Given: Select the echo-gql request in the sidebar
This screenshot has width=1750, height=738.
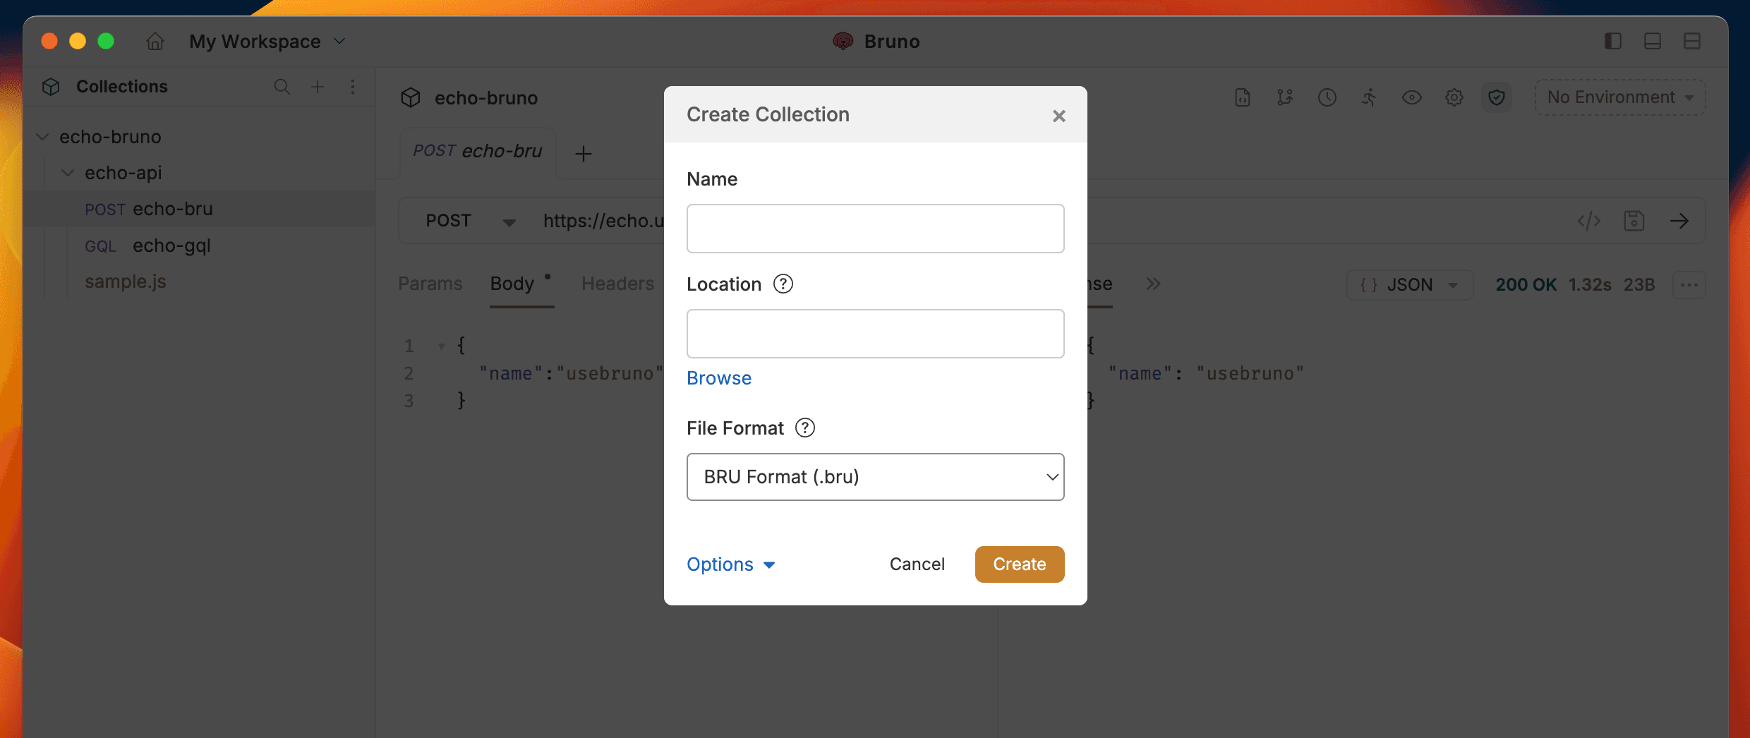Looking at the screenshot, I should (171, 246).
